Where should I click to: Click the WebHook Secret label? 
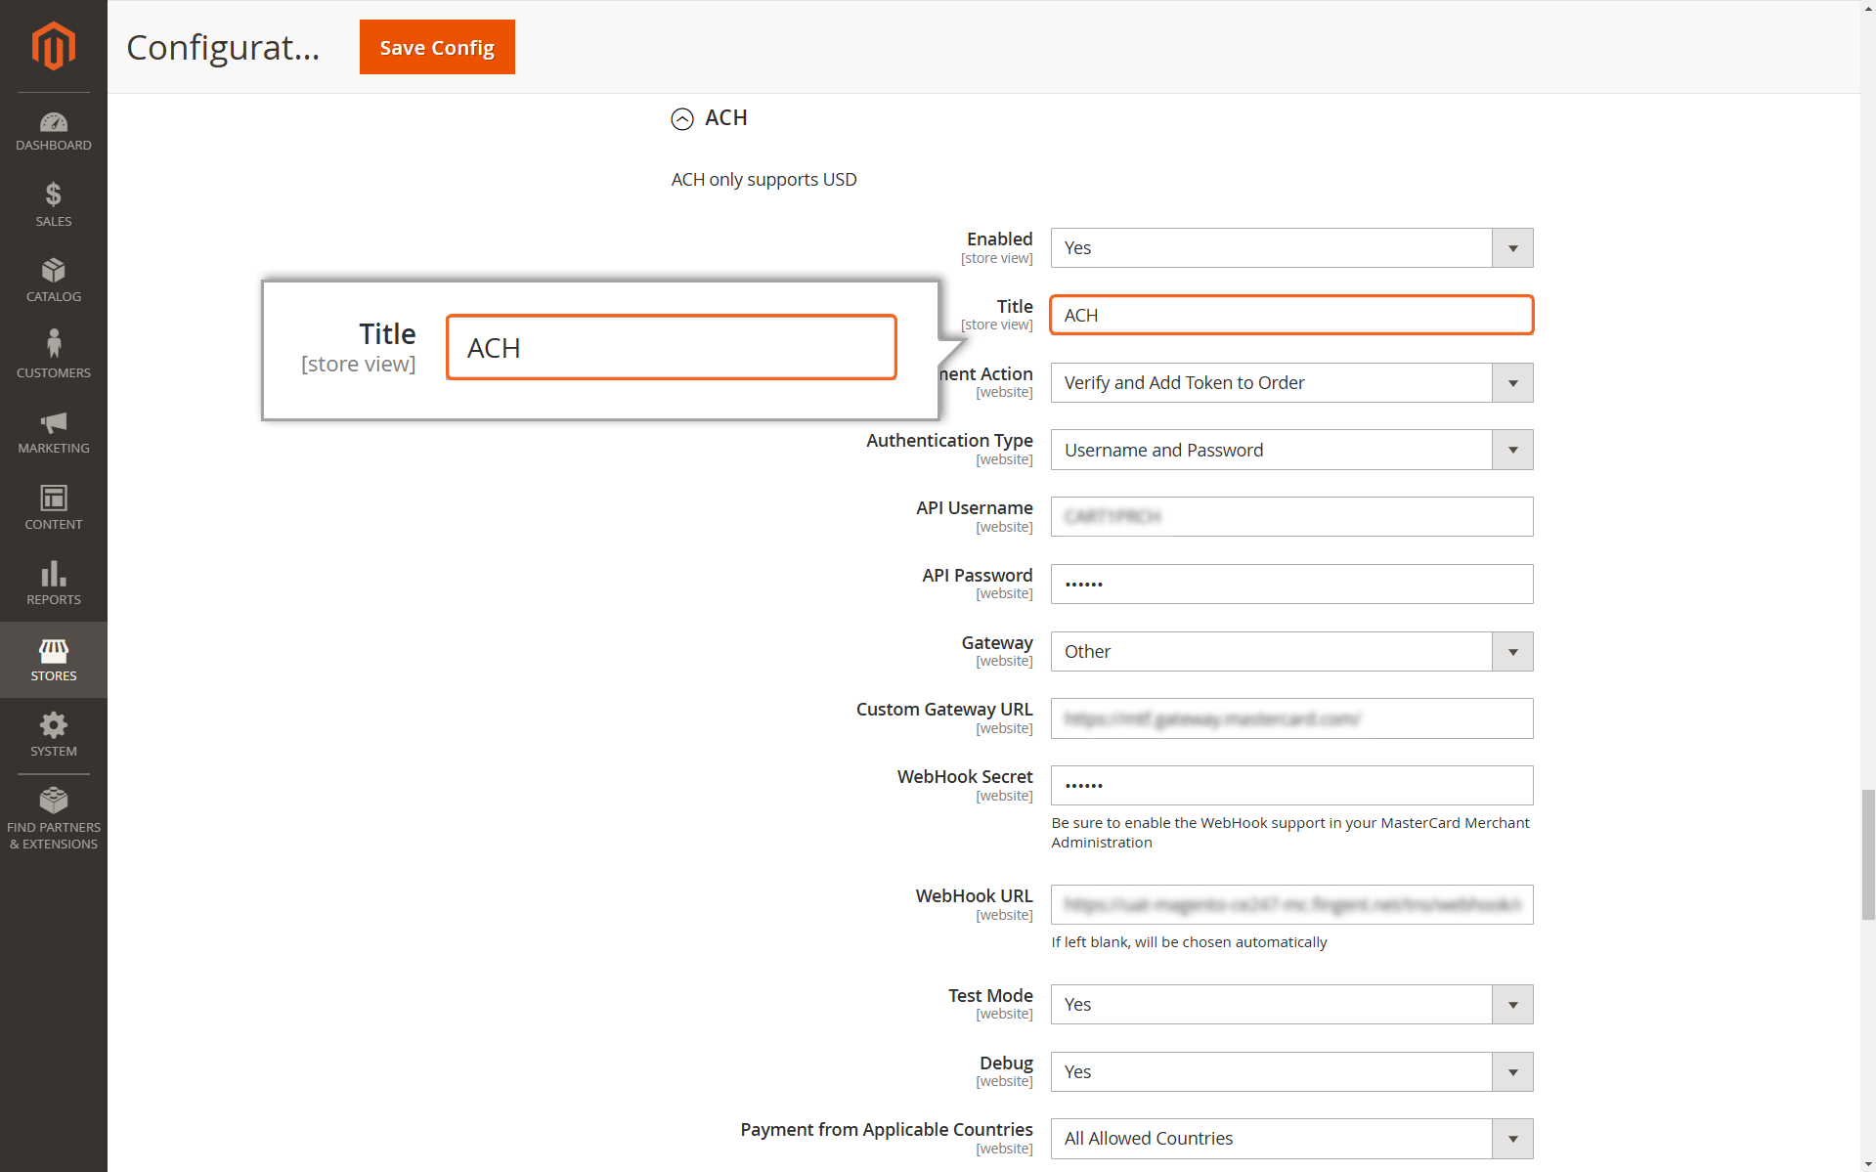965,777
